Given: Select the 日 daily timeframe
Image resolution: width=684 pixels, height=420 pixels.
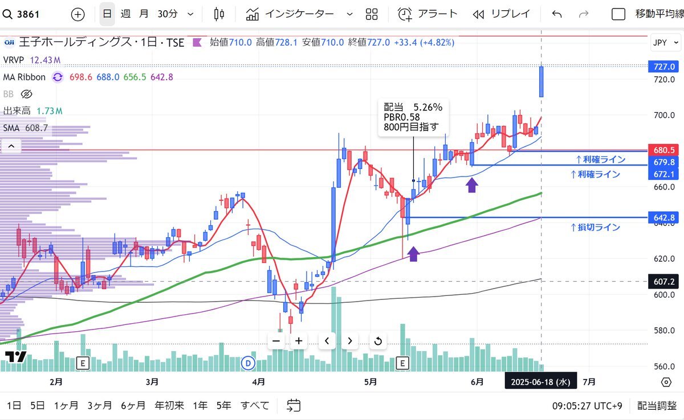Looking at the screenshot, I should (107, 14).
